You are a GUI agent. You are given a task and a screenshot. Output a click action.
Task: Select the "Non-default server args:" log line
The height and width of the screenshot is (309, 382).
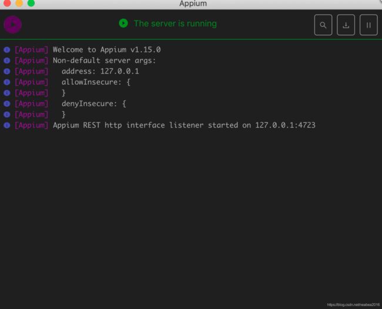pos(104,61)
